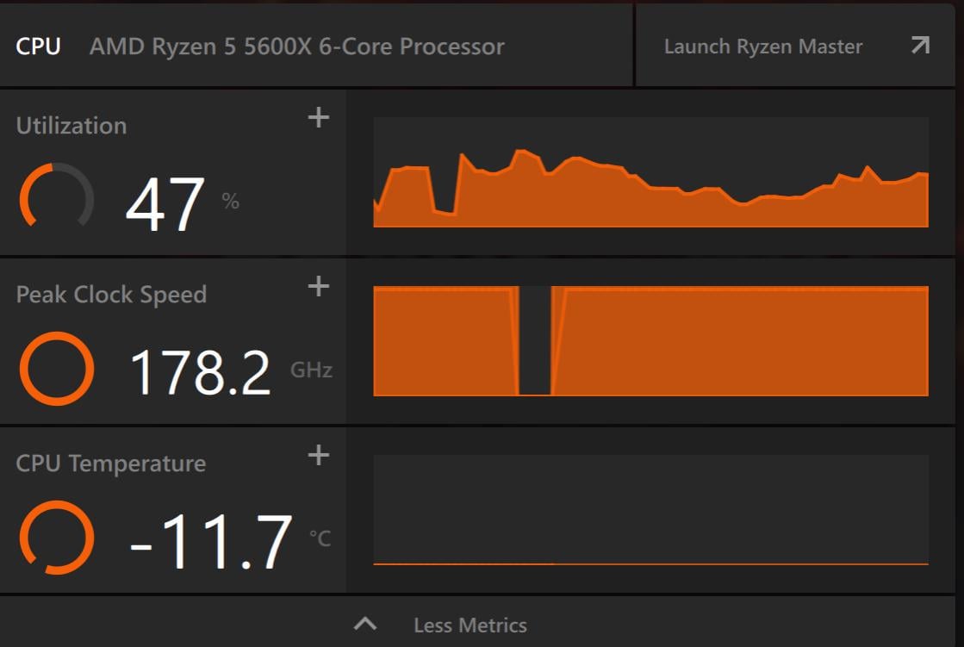Expand Utilization with its plus icon

pyautogui.click(x=319, y=117)
